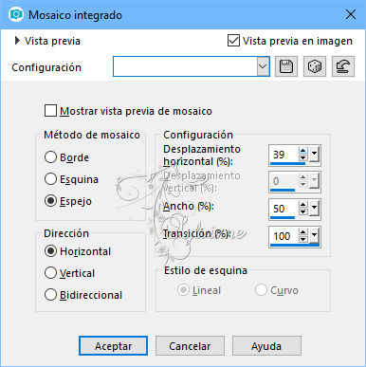Screen dimensions: 366x367
Task: Increase Desplazamiento horizontal with up spinner arrow
Action: click(303, 151)
